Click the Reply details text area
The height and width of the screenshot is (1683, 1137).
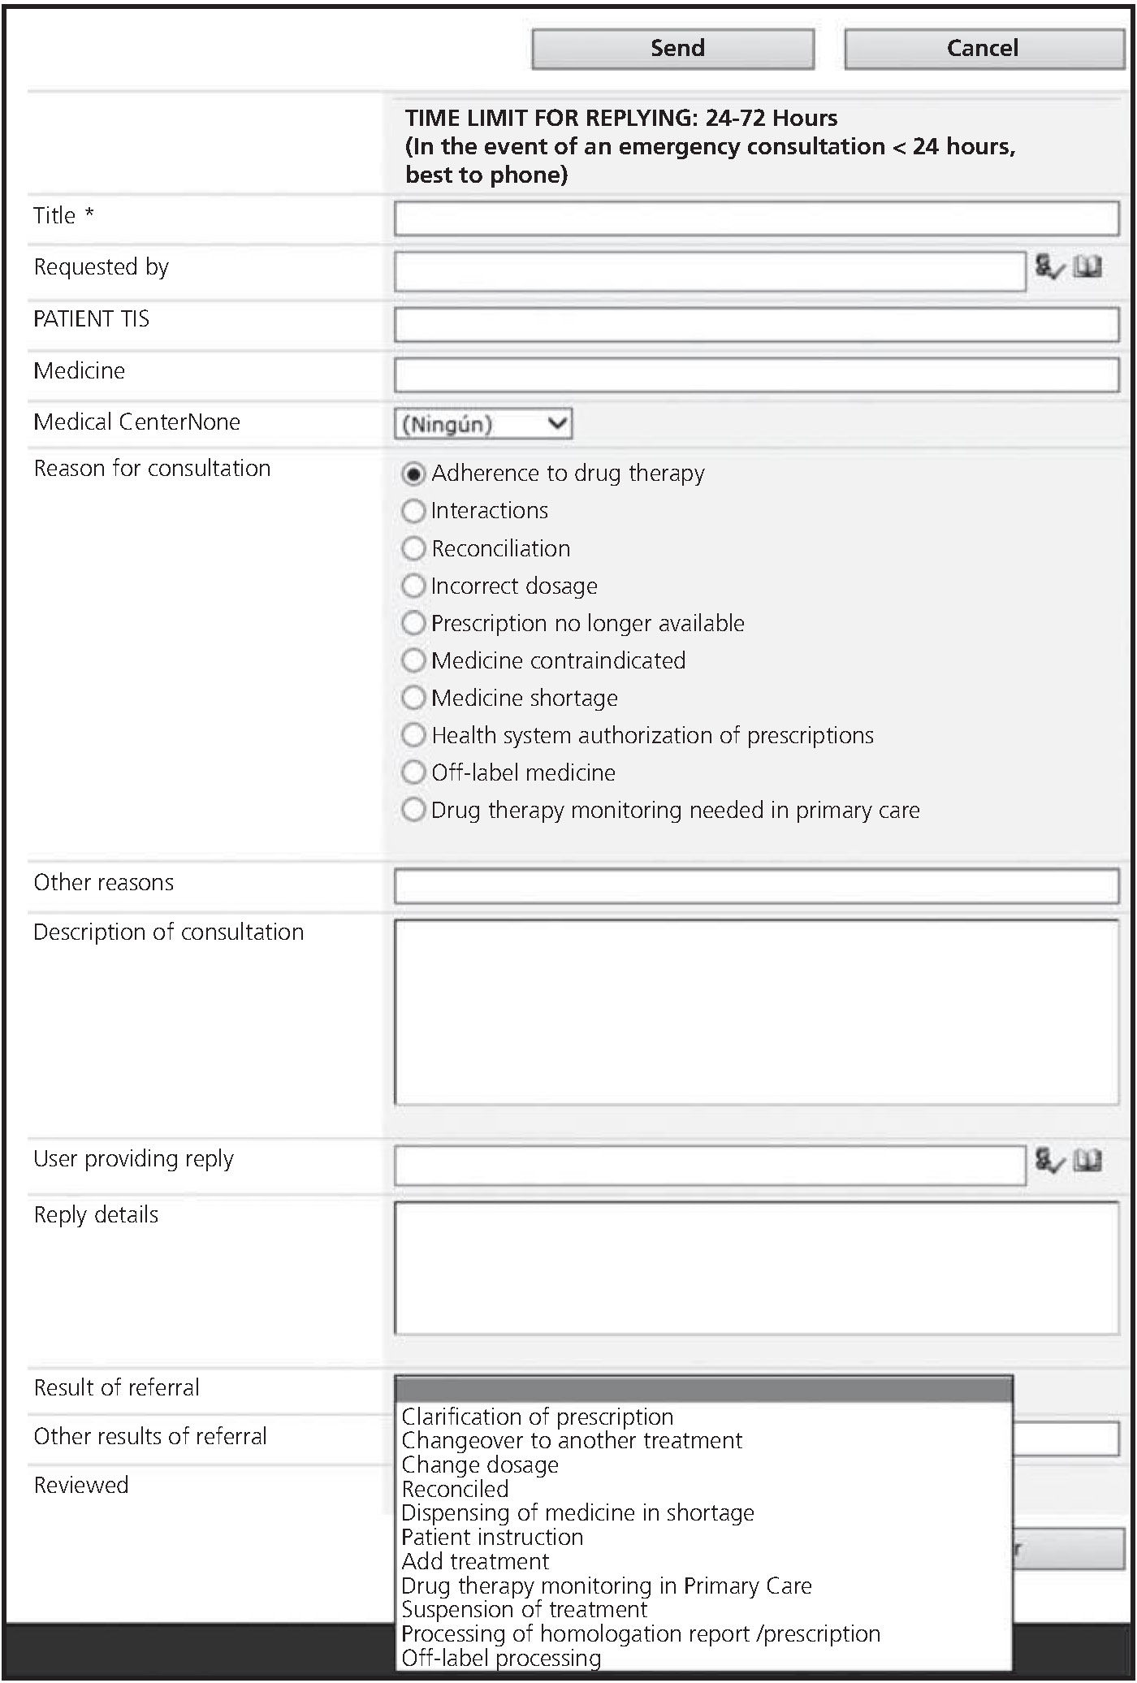(756, 1268)
